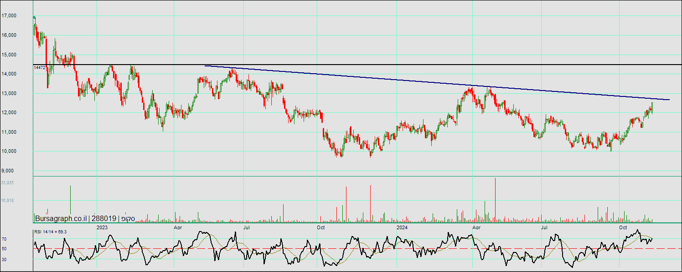Image resolution: width=682 pixels, height=272 pixels.
Task: Select the 2023 year label on the time axis
Action: pos(102,227)
